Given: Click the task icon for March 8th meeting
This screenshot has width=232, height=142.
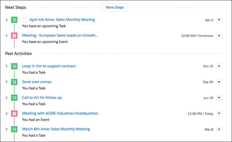Looking at the screenshot, I should click(14, 129).
